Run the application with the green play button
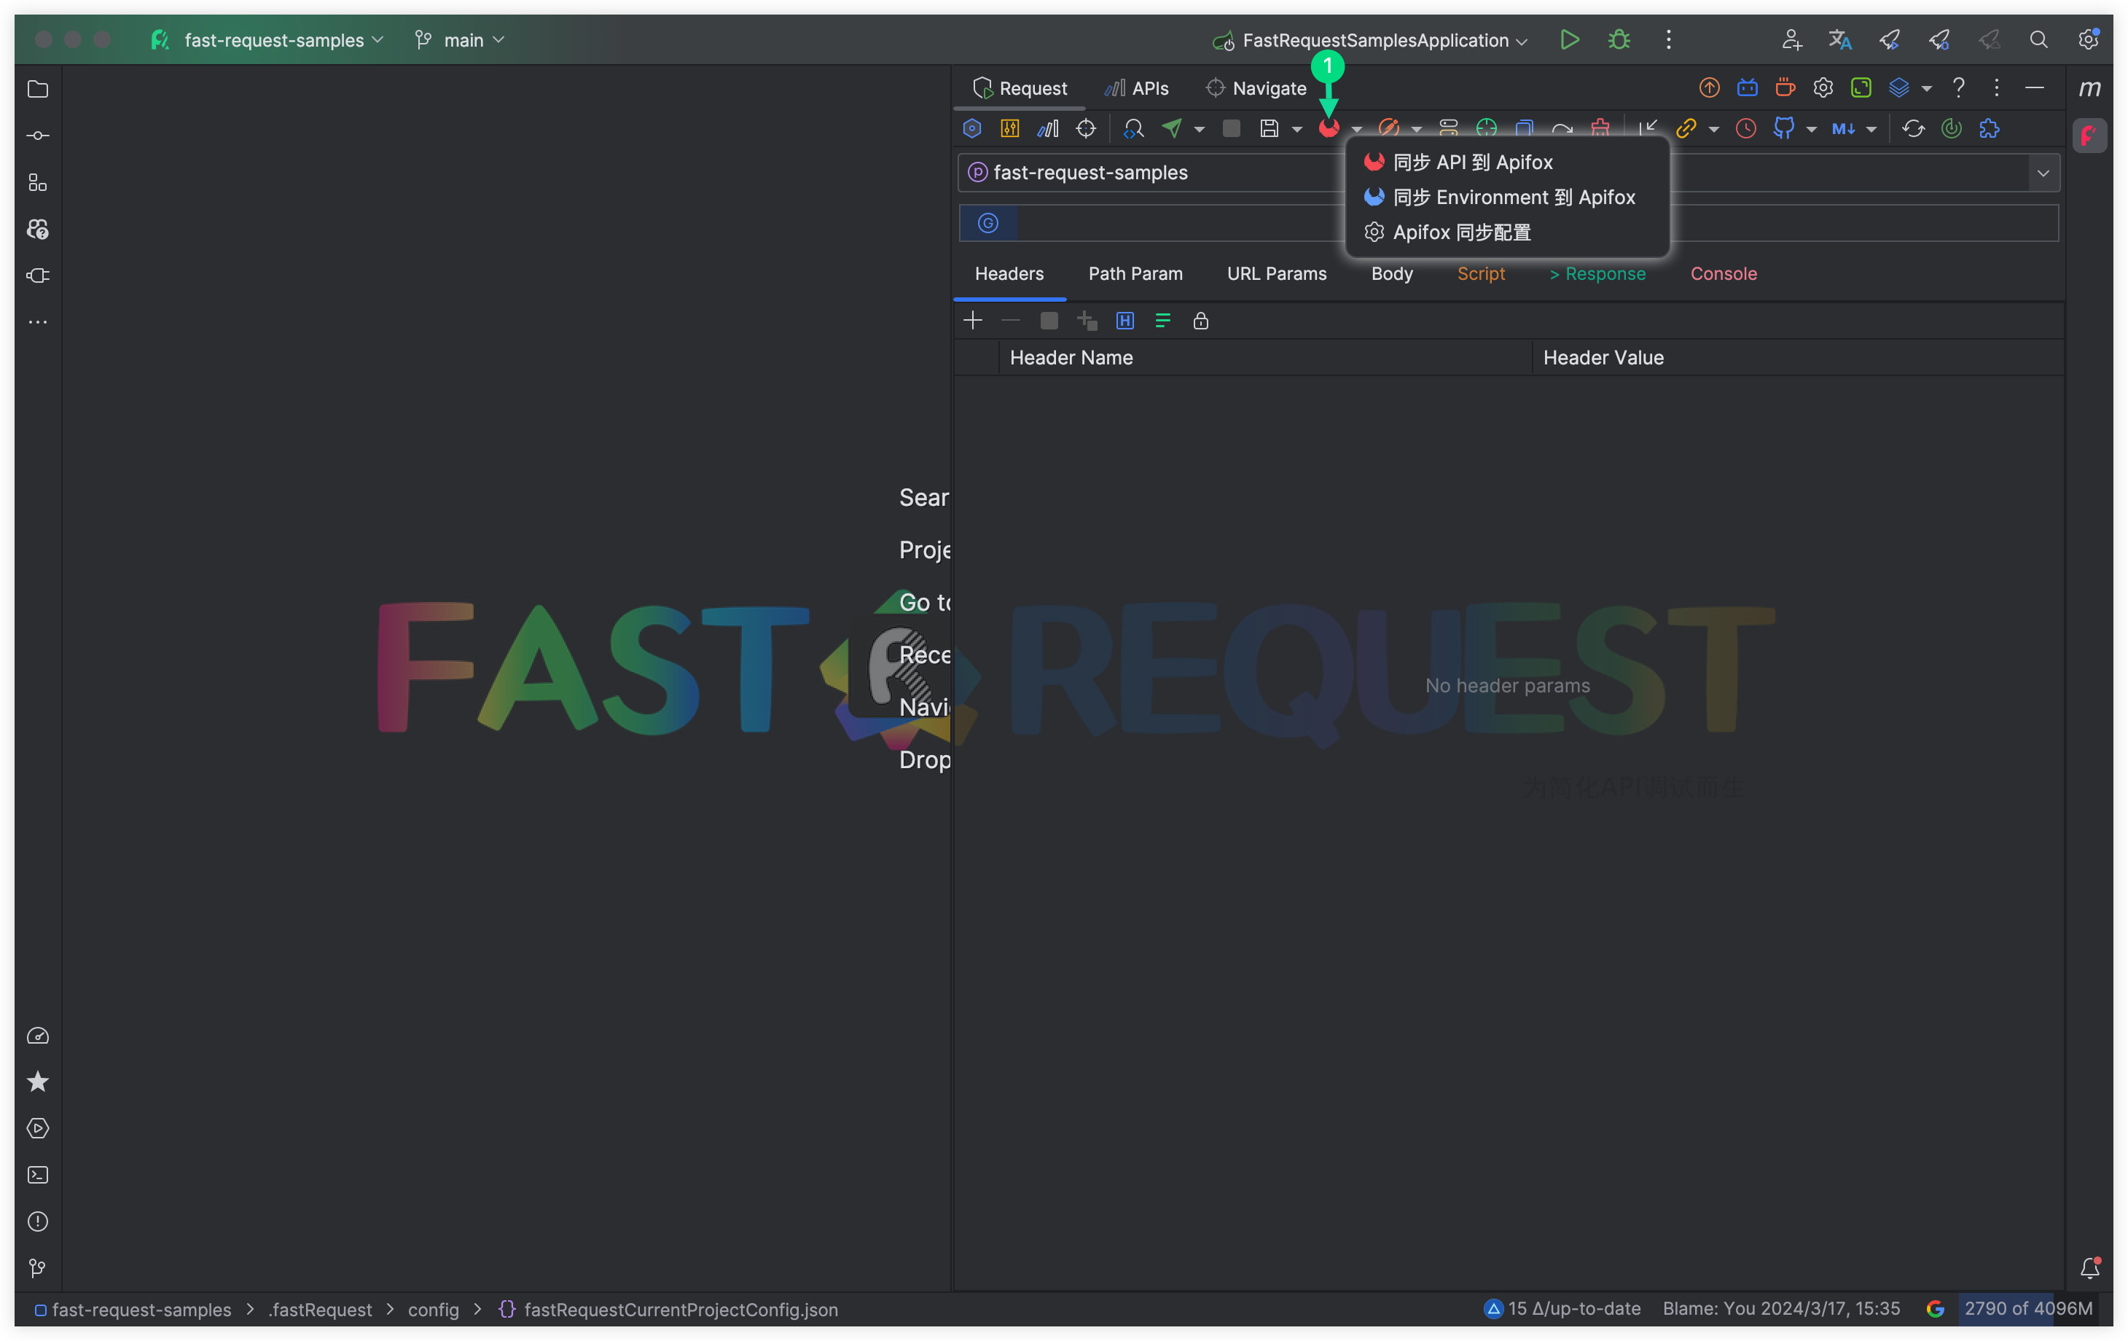This screenshot has width=2128, height=1341. (1570, 40)
